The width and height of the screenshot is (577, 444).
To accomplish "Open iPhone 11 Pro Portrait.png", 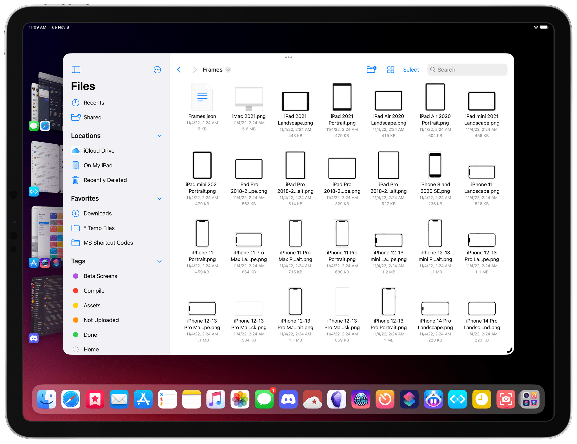I will pyautogui.click(x=342, y=233).
